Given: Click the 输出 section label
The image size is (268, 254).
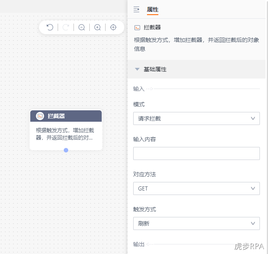Looking at the screenshot, I should (139, 244).
